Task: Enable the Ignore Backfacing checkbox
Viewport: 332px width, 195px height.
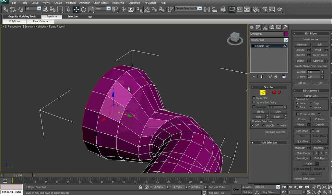Action: (254, 102)
